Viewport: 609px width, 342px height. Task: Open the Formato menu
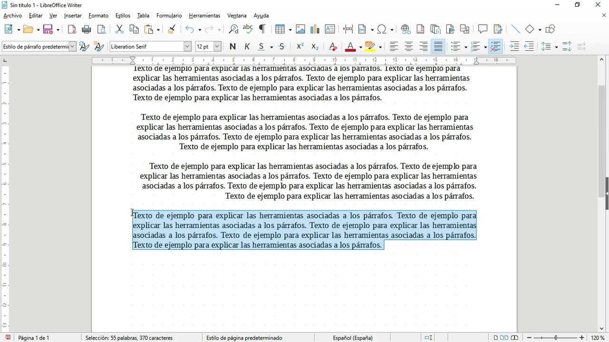coord(98,16)
